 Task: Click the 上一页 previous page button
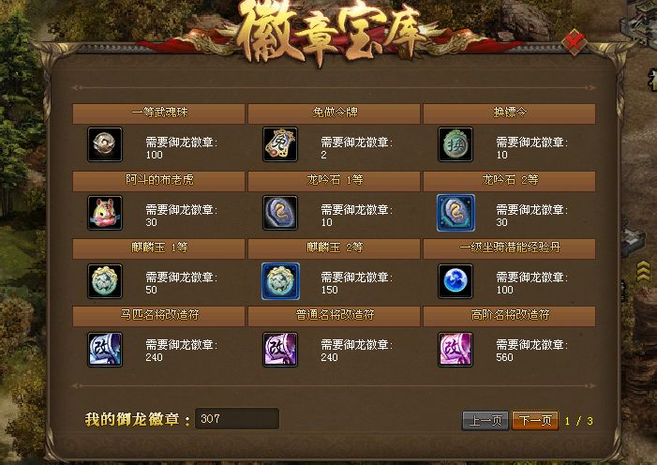[x=485, y=420]
